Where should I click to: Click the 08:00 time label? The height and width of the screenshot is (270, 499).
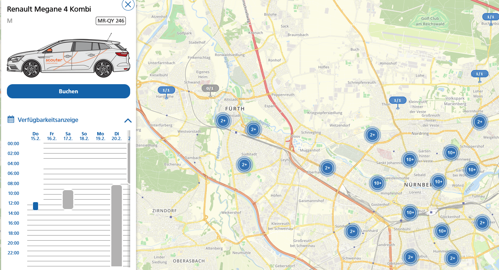tap(13, 183)
